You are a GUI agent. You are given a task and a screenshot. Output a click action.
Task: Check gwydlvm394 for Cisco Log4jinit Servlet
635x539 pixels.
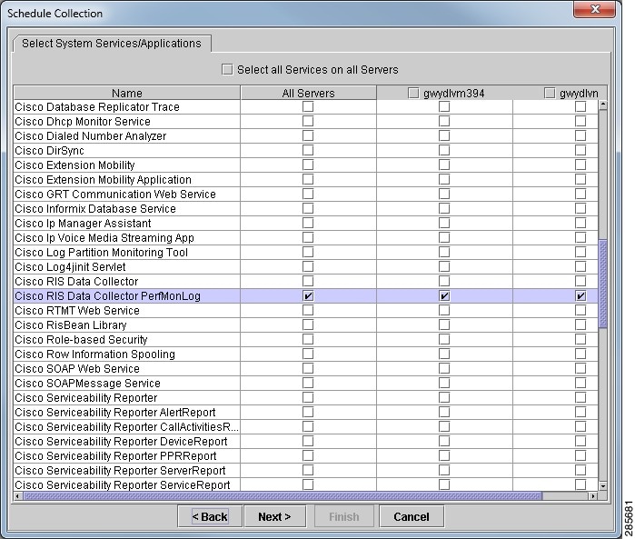444,267
